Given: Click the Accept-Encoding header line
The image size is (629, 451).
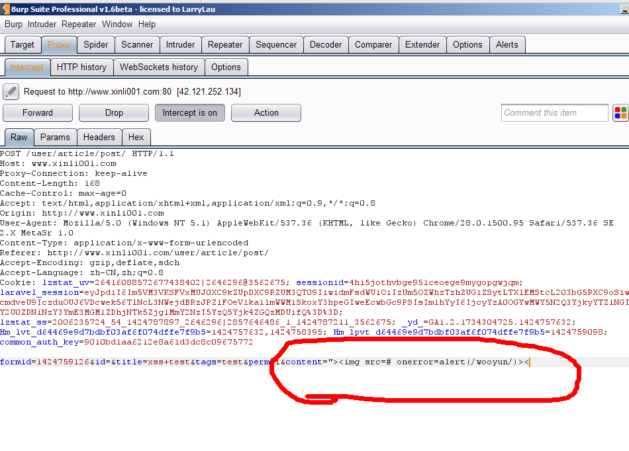Looking at the screenshot, I should click(90, 263).
